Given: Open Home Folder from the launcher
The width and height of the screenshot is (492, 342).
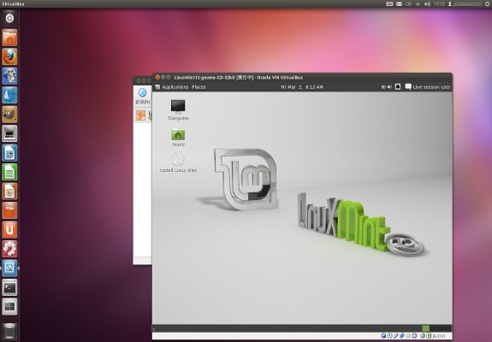Looking at the screenshot, I should [x=9, y=38].
